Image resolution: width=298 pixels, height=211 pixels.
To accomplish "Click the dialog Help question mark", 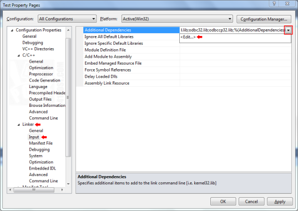I will 274,4.
